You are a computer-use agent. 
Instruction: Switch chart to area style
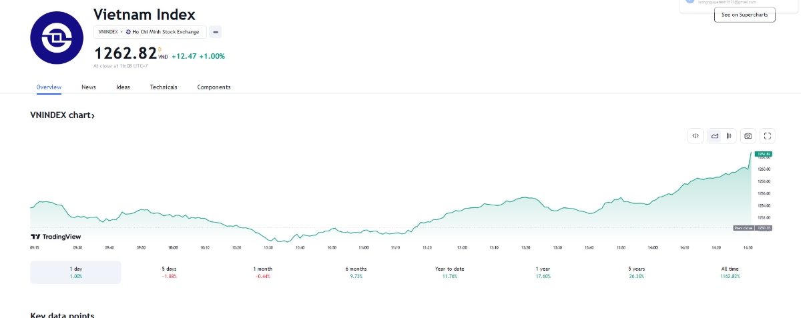[x=715, y=136]
